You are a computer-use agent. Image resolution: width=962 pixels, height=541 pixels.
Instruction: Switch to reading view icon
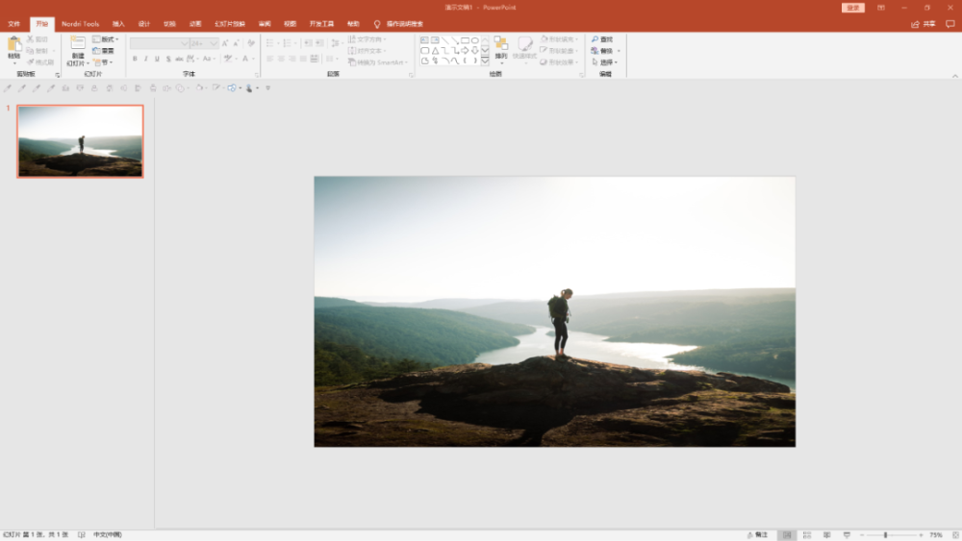(x=825, y=534)
